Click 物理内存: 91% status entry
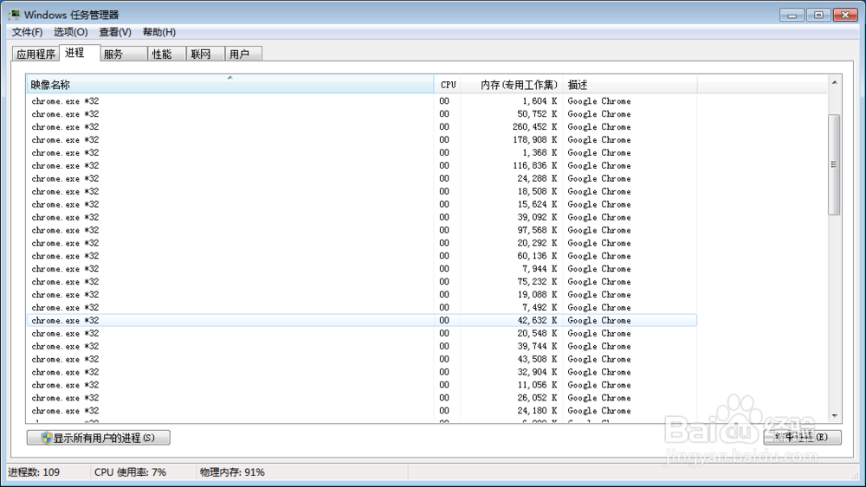 tap(232, 472)
